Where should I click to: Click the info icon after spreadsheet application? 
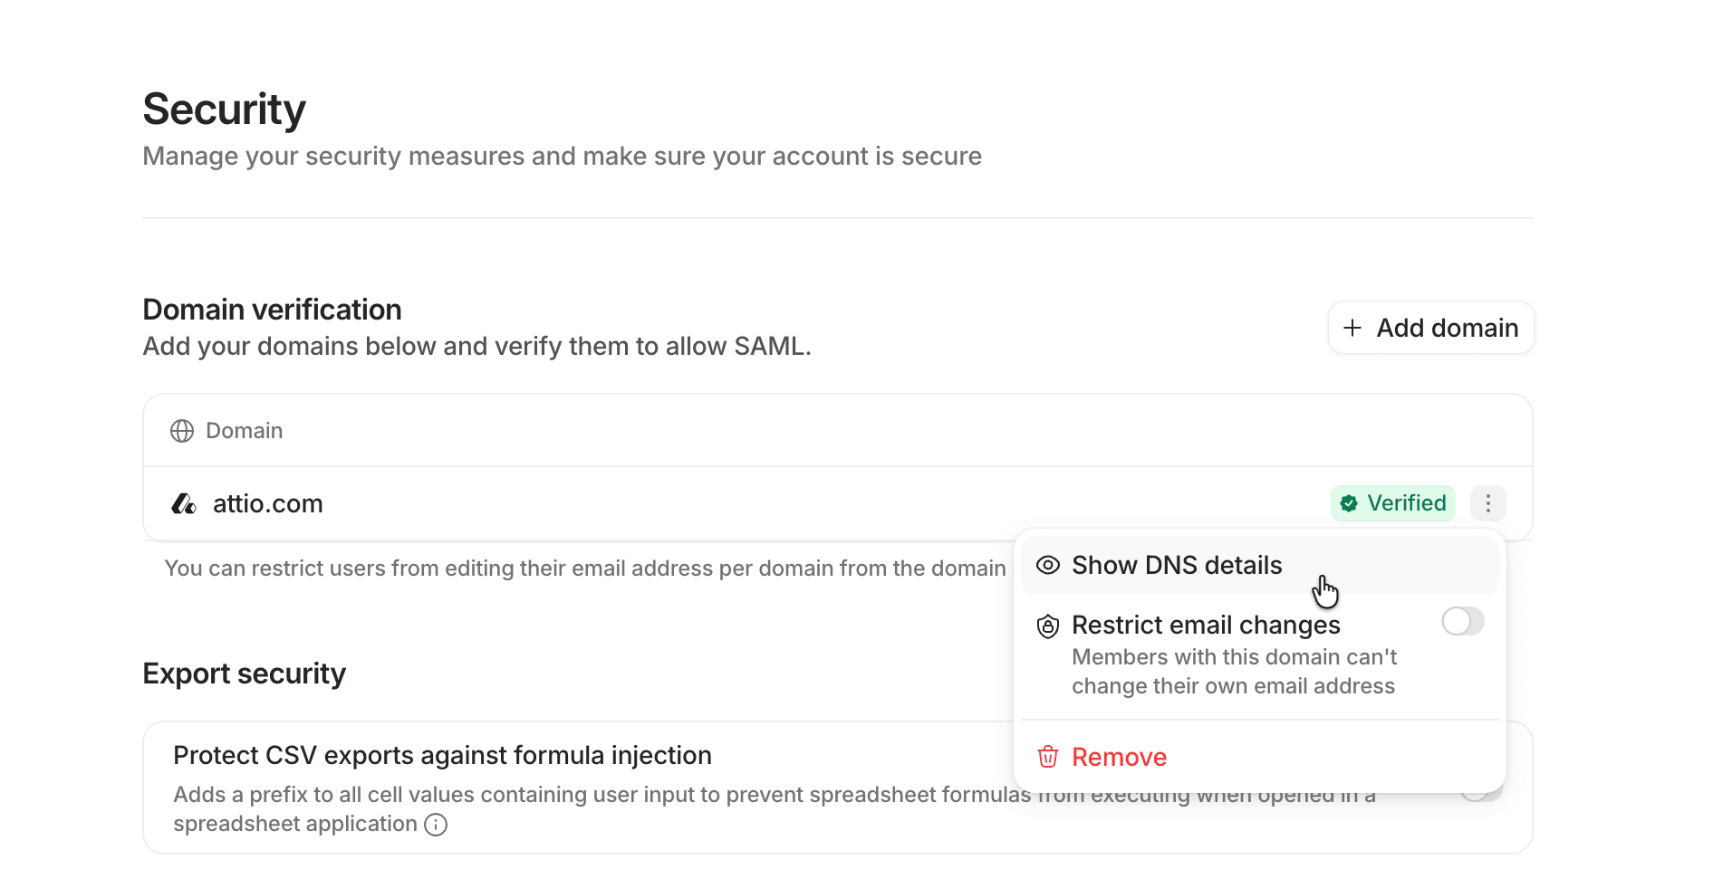pyautogui.click(x=436, y=825)
